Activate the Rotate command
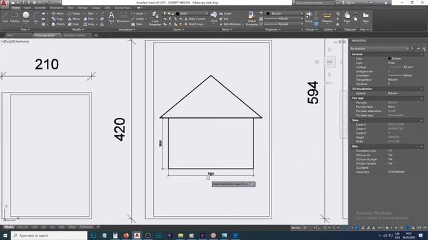 (74, 13)
